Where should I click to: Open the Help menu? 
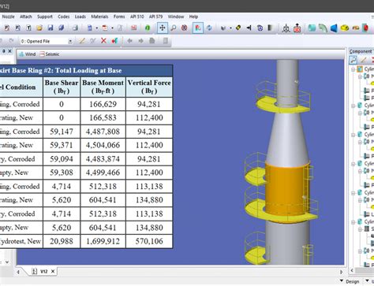click(x=193, y=17)
